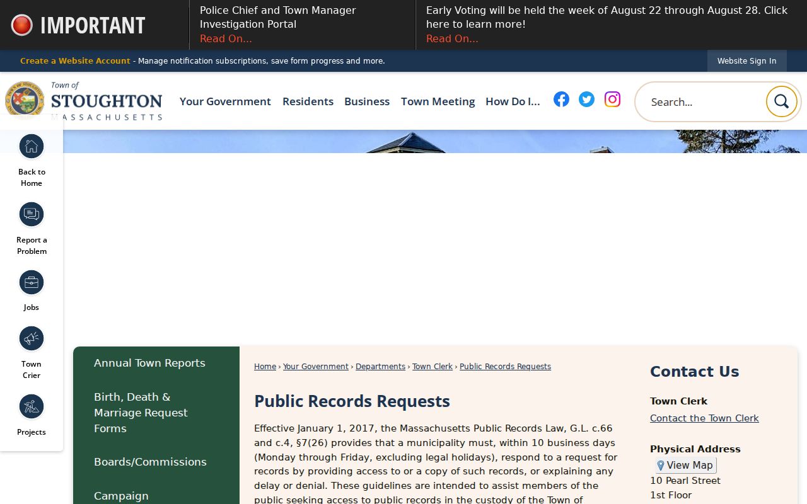Image resolution: width=807 pixels, height=504 pixels.
Task: Open the Town Crier megaphone icon
Action: [32, 339]
